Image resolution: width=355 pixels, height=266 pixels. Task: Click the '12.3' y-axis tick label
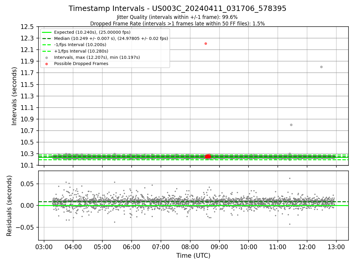click(27, 38)
